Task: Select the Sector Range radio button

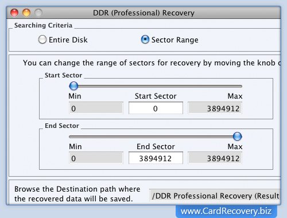Action: click(x=145, y=40)
